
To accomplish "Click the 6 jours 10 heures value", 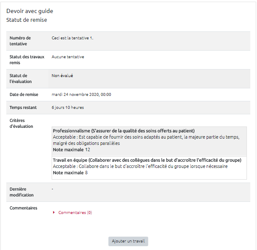I will [x=68, y=108].
